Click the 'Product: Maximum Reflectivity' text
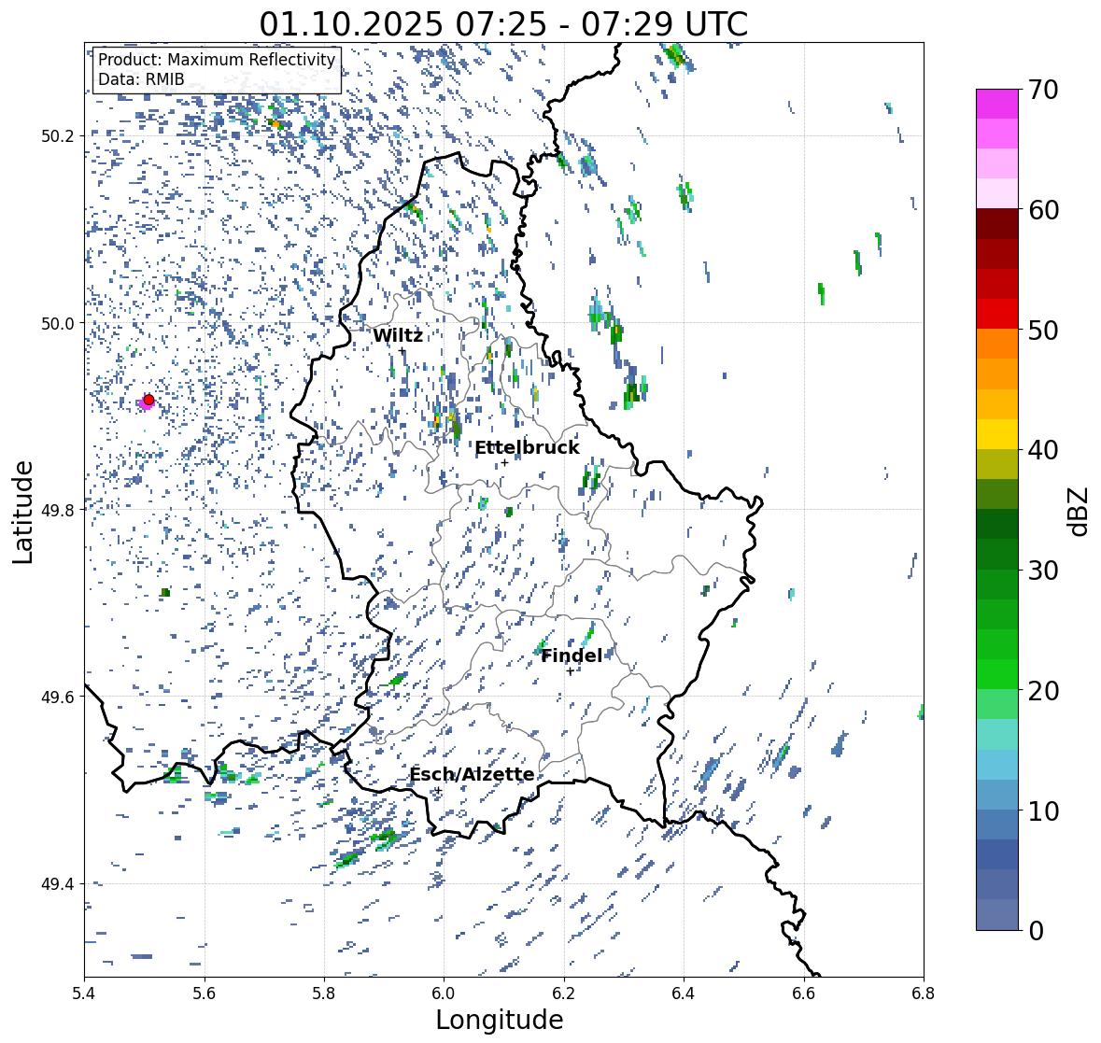Image resolution: width=1101 pixels, height=1043 pixels. coord(217,60)
